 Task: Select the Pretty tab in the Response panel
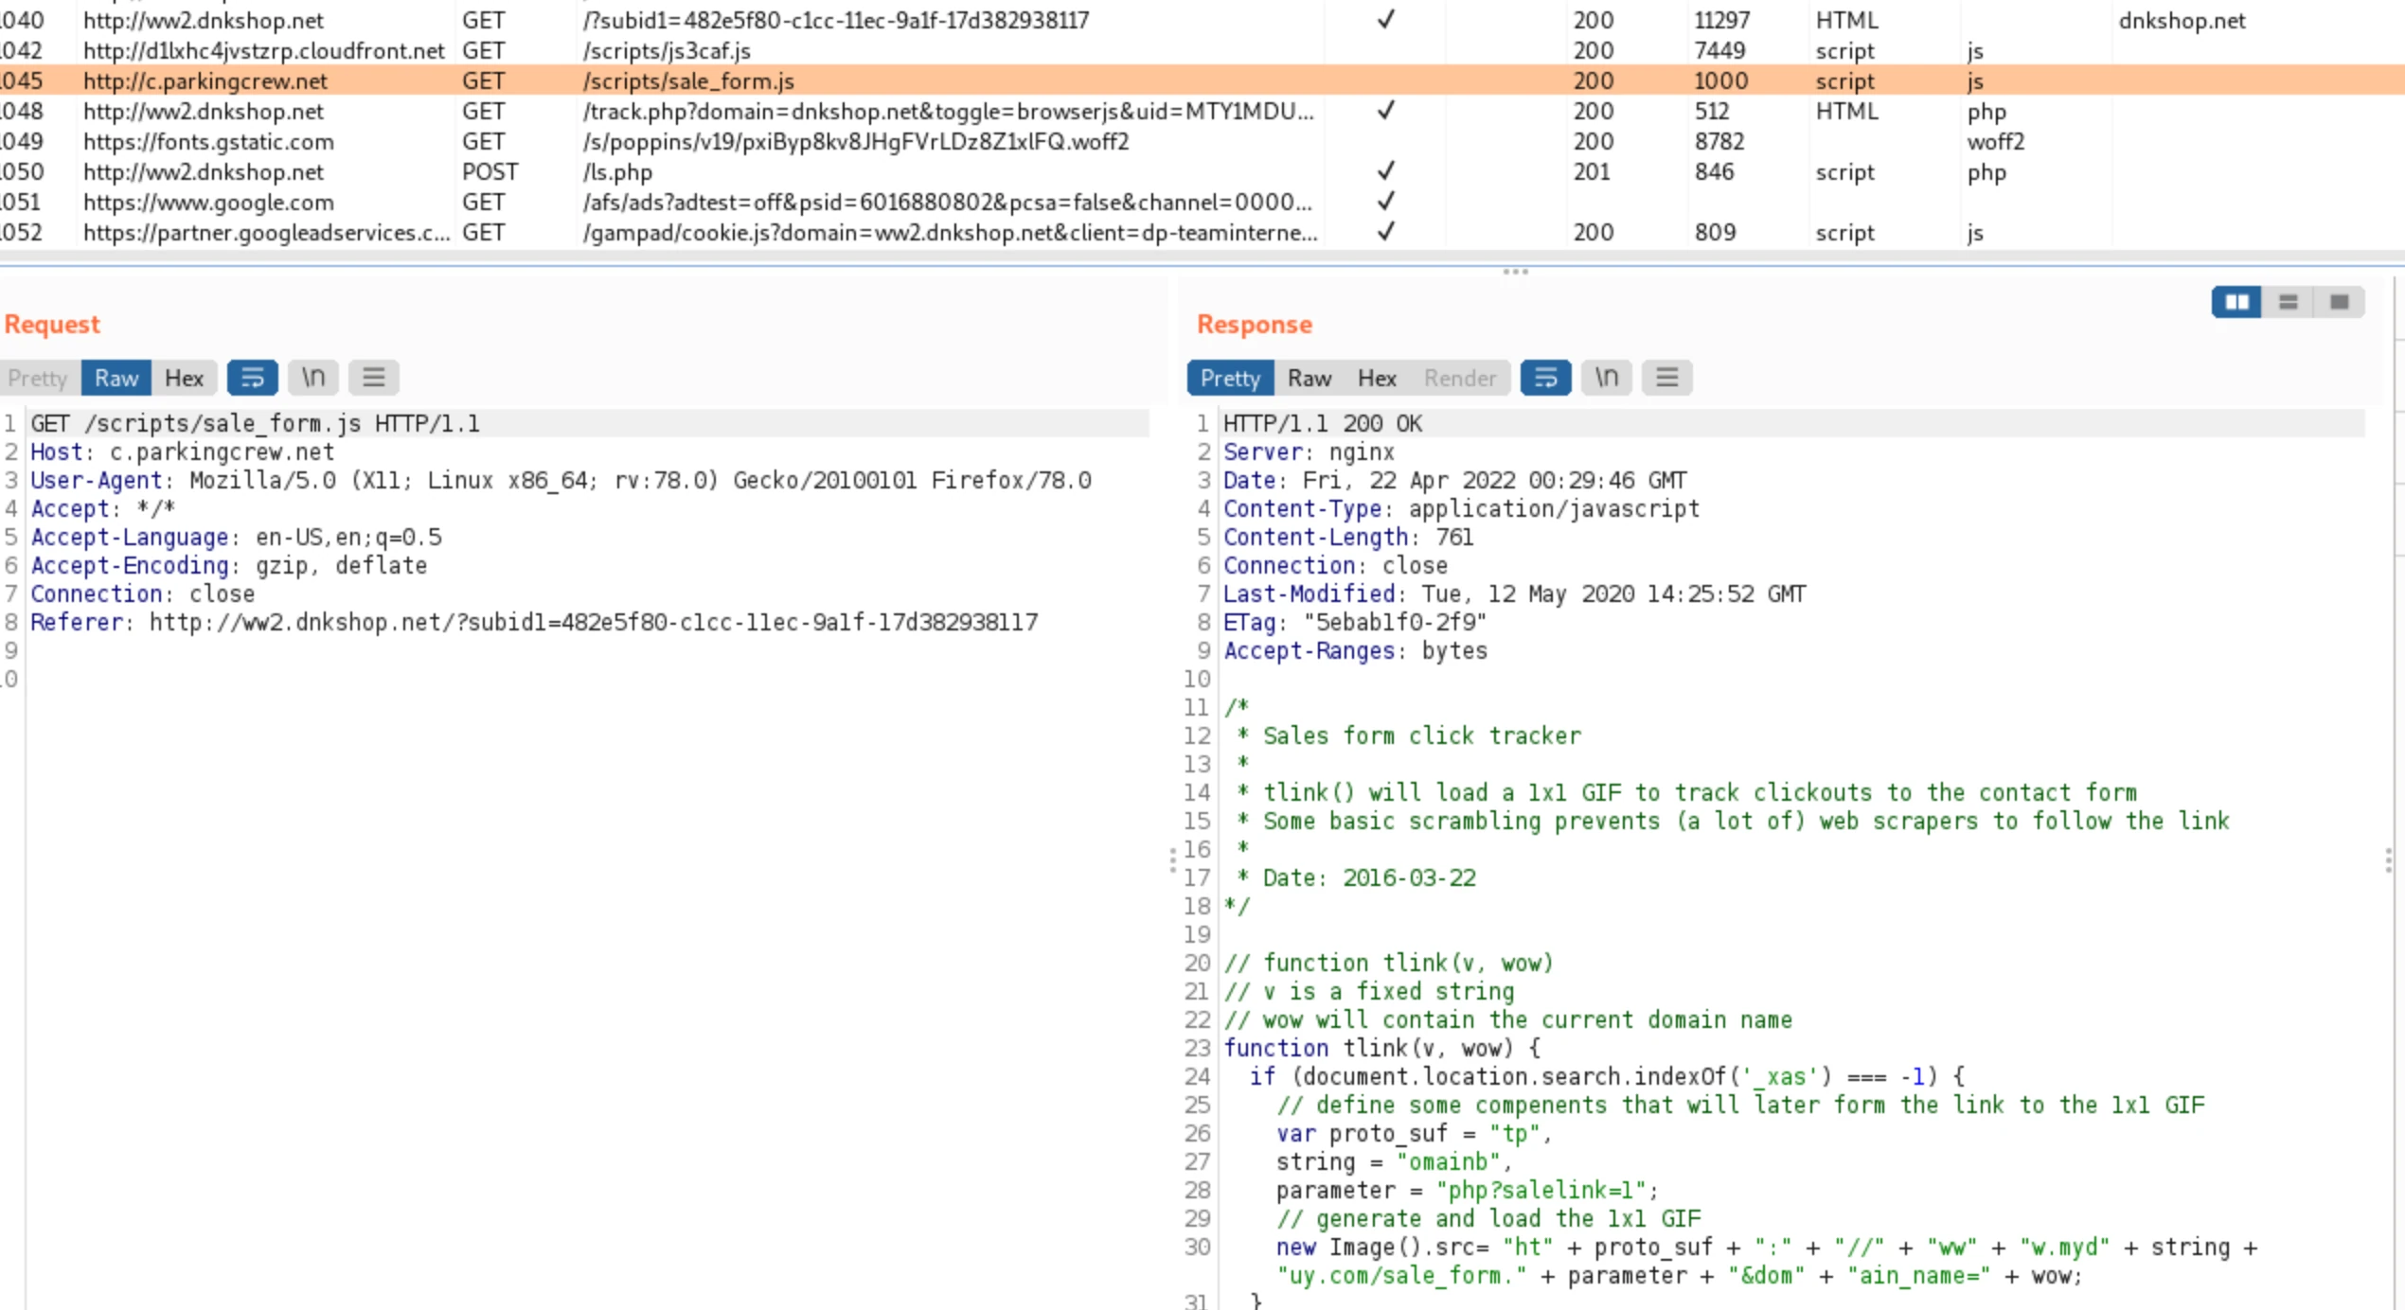pyautogui.click(x=1230, y=378)
